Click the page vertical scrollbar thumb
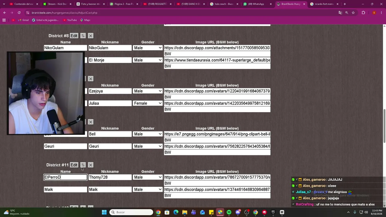 pyautogui.click(x=384, y=126)
